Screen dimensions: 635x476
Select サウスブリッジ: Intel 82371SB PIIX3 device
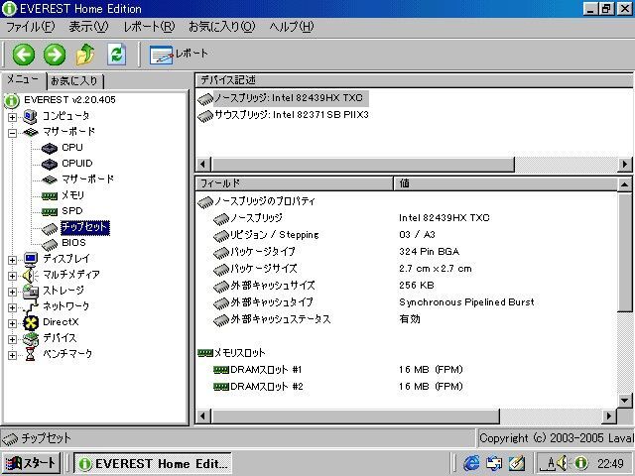click(283, 115)
